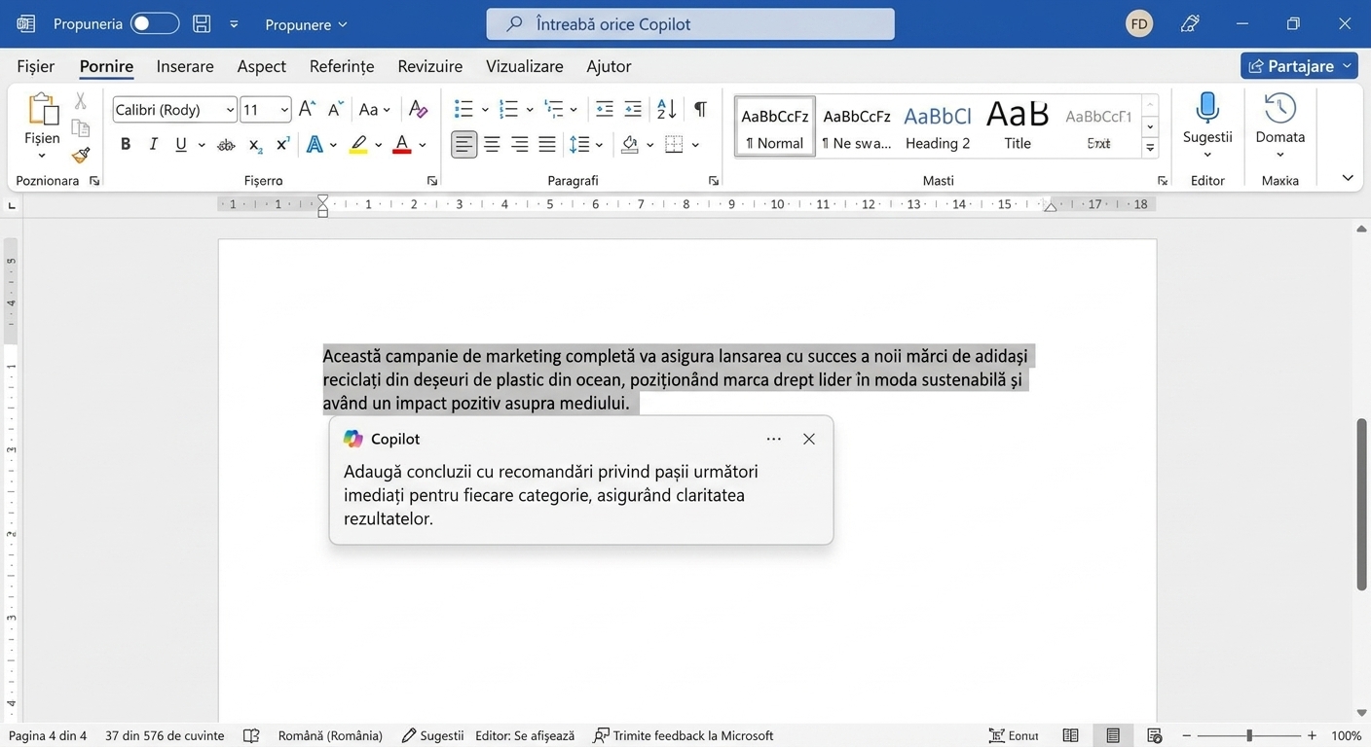
Task: Increase font size with larger A icon
Action: 307,109
